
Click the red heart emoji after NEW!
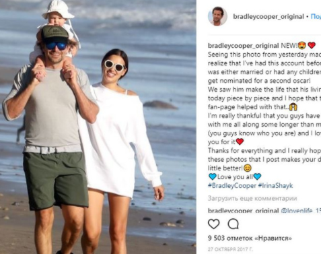point(312,45)
